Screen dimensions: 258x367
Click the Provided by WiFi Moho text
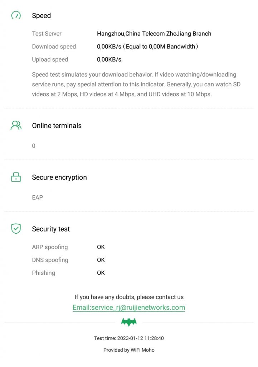[x=129, y=350]
